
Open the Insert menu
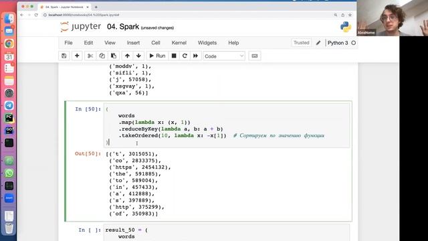pyautogui.click(x=133, y=43)
